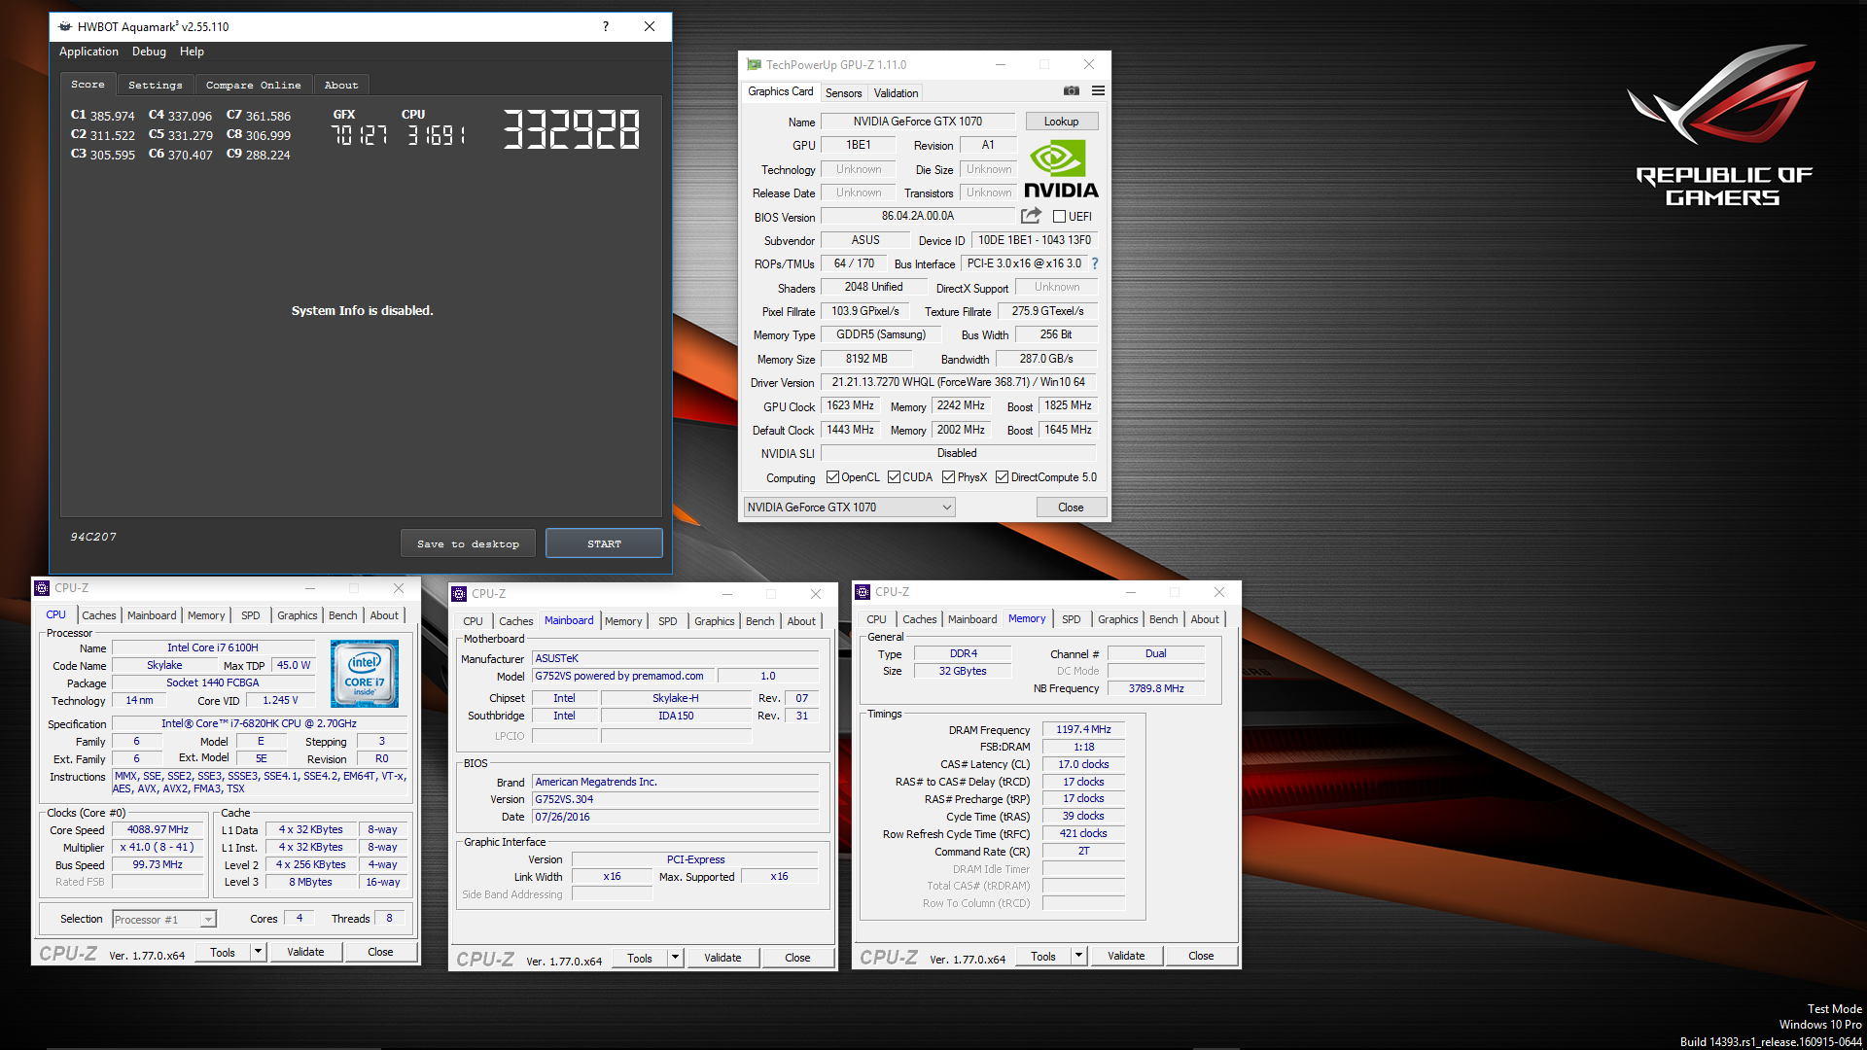The height and width of the screenshot is (1050, 1867).
Task: Click Tools button in CPU-Z Mainboard window
Action: click(640, 958)
